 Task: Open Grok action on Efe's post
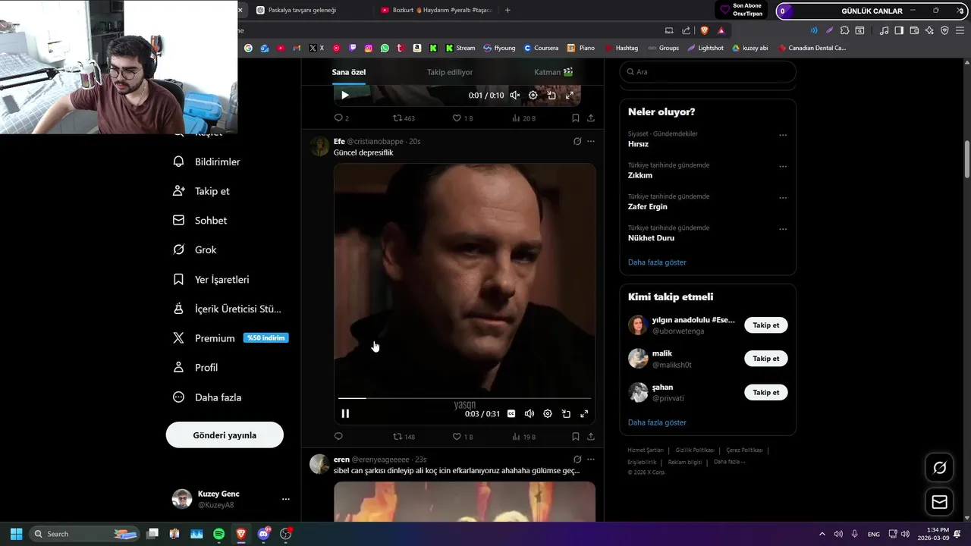click(577, 141)
